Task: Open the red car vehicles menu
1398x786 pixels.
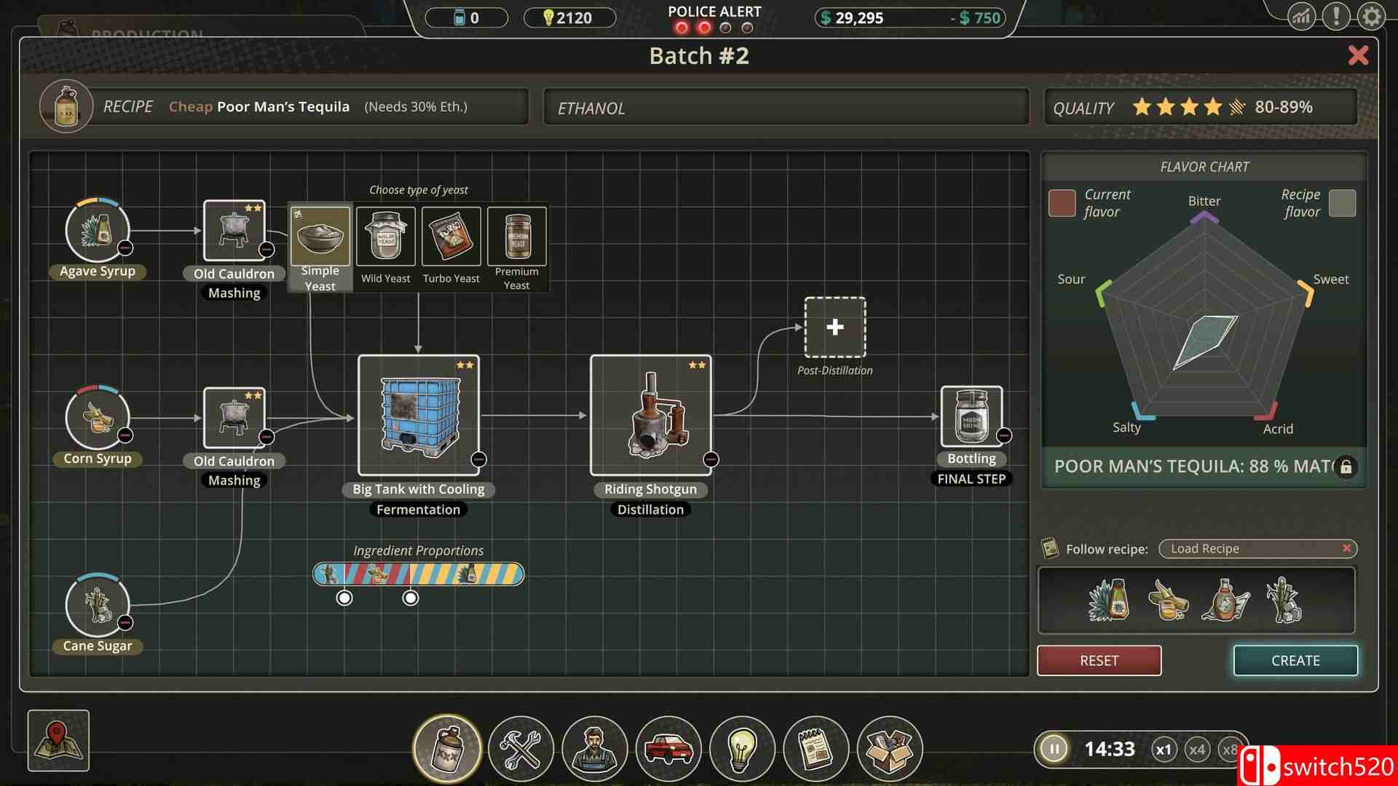Action: (x=668, y=748)
